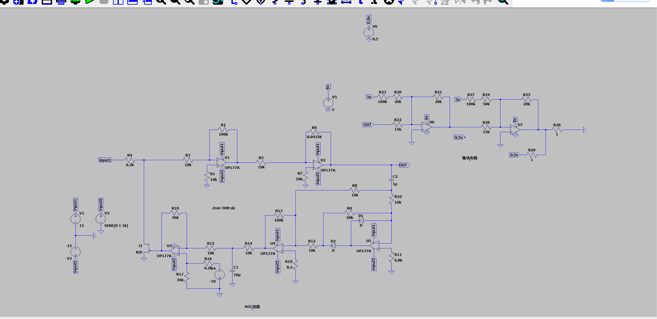Viewport: 657px width, 319px height.
Task: Click the floating 0.5v label below U6
Action: pos(459,137)
